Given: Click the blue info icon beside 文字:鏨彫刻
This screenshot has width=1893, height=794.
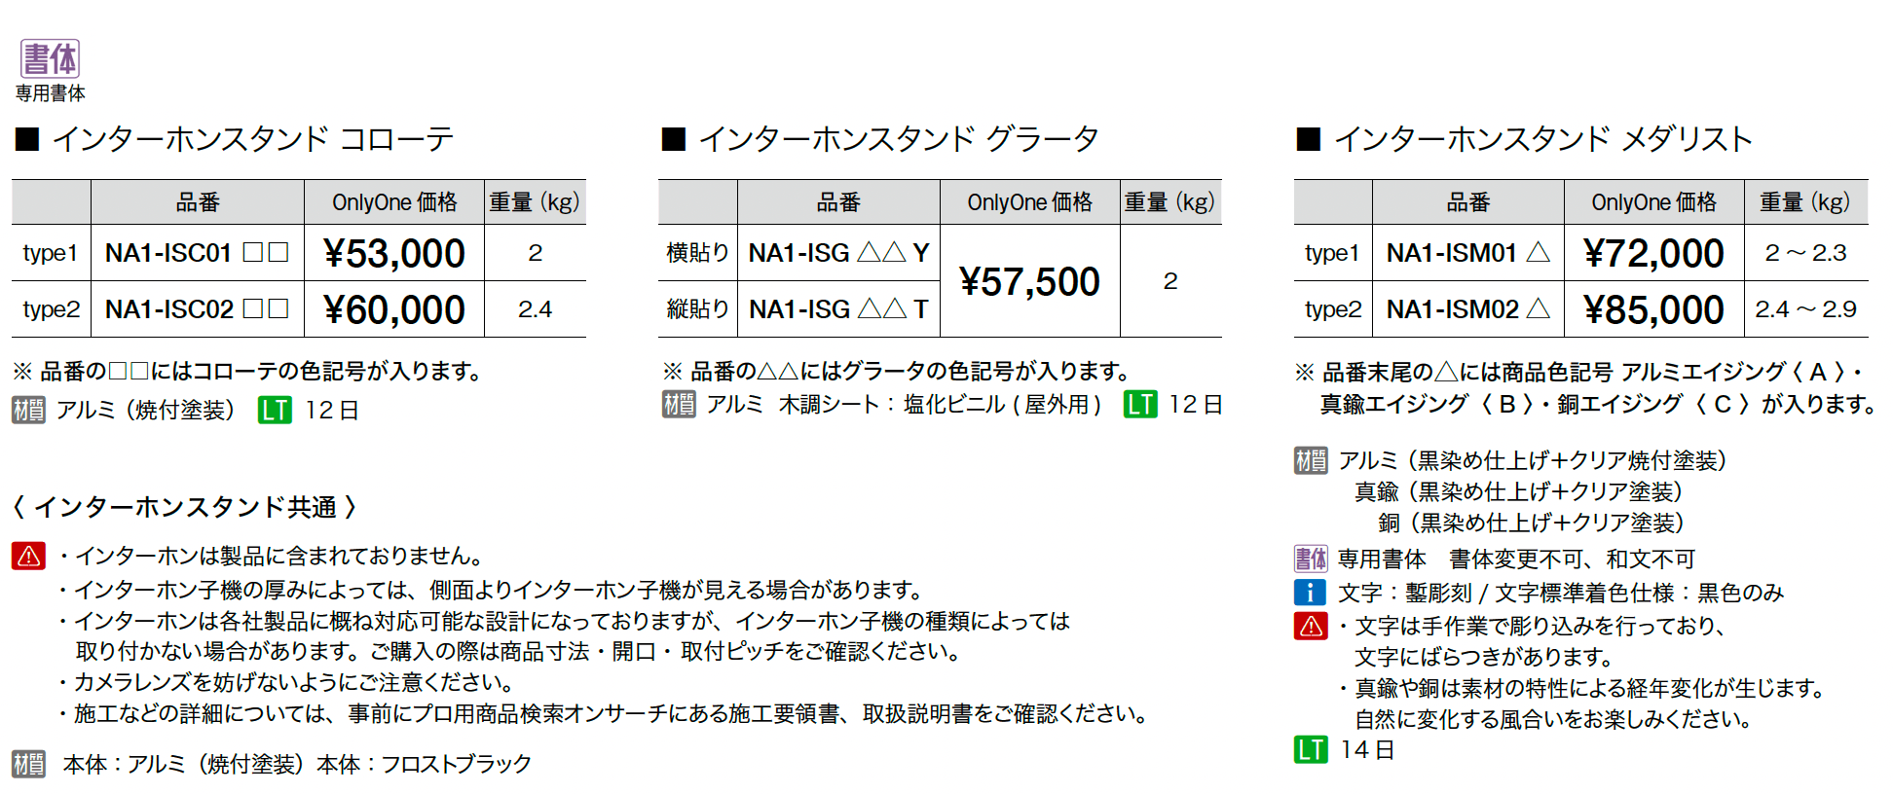Looking at the screenshot, I should 1311,592.
